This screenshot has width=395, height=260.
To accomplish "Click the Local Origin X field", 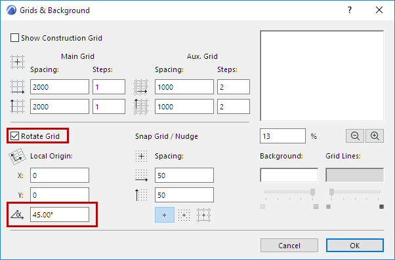I will [60, 176].
